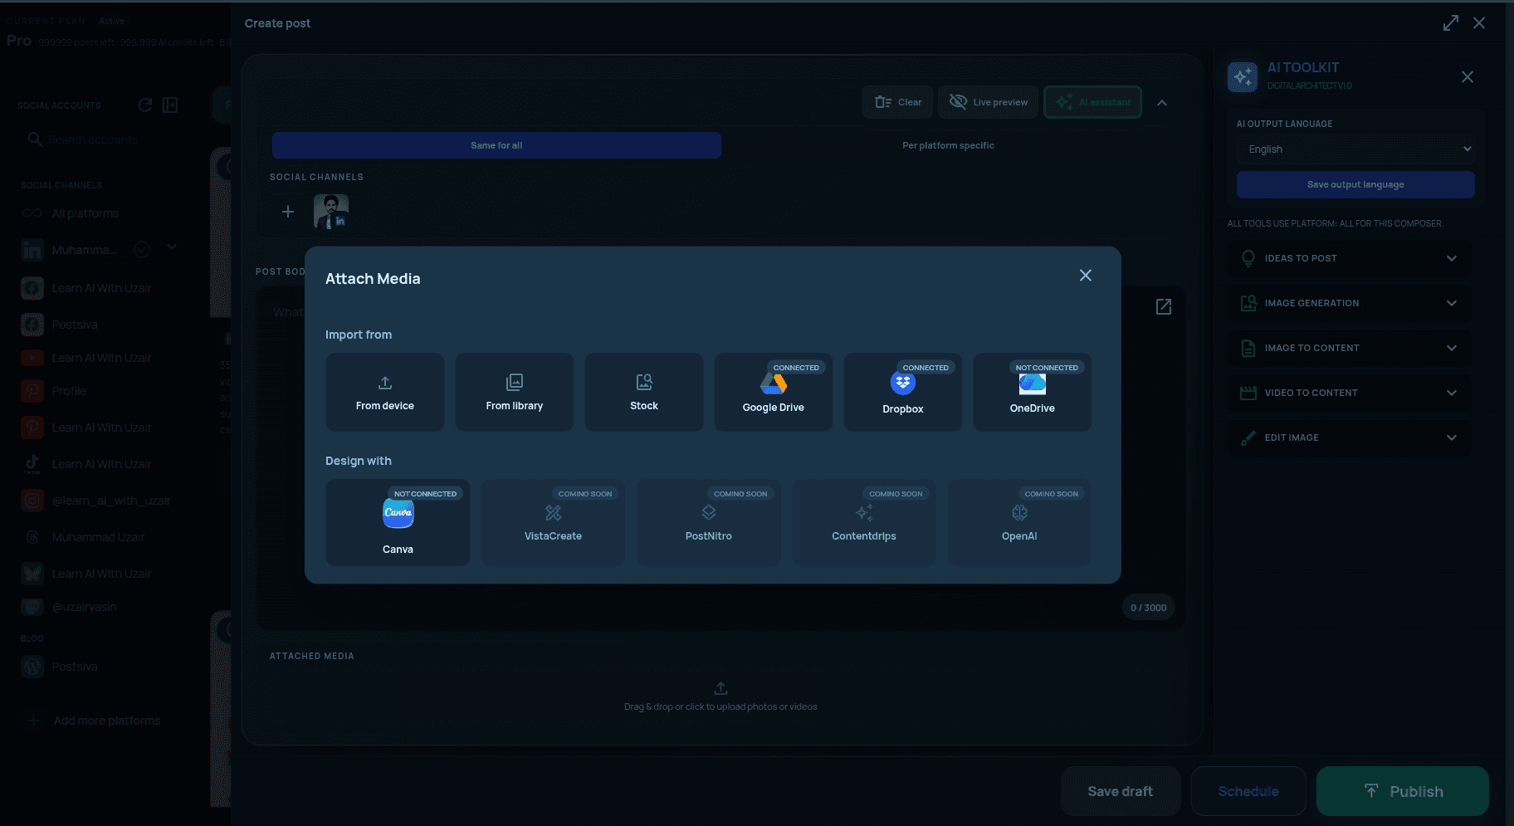Expand Create post window to fullscreen

1451,23
